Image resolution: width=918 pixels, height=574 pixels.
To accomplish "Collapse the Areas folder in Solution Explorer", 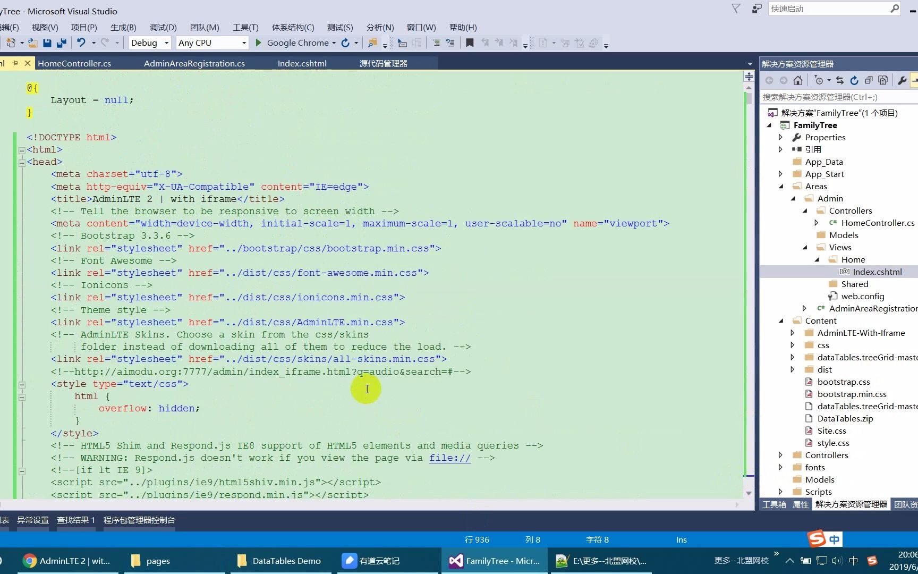I will coord(781,187).
